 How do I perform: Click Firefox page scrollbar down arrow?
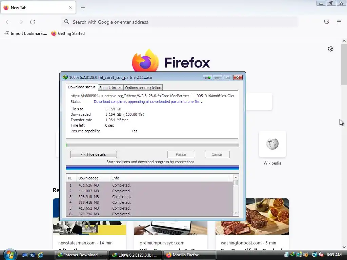coord(344,247)
